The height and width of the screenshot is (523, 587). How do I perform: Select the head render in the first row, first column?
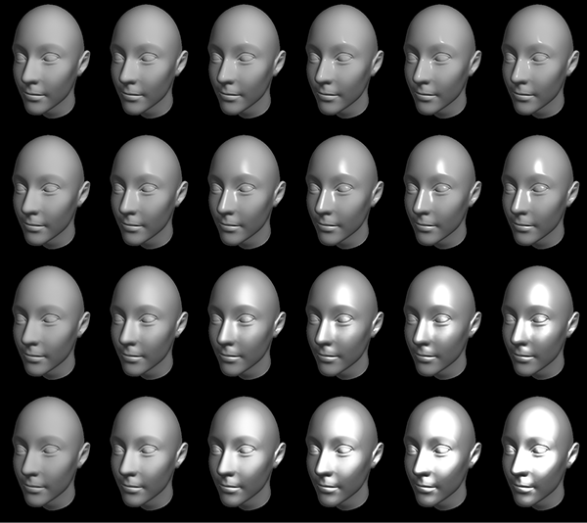tap(49, 62)
